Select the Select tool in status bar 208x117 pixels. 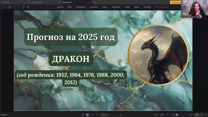(87, 115)
